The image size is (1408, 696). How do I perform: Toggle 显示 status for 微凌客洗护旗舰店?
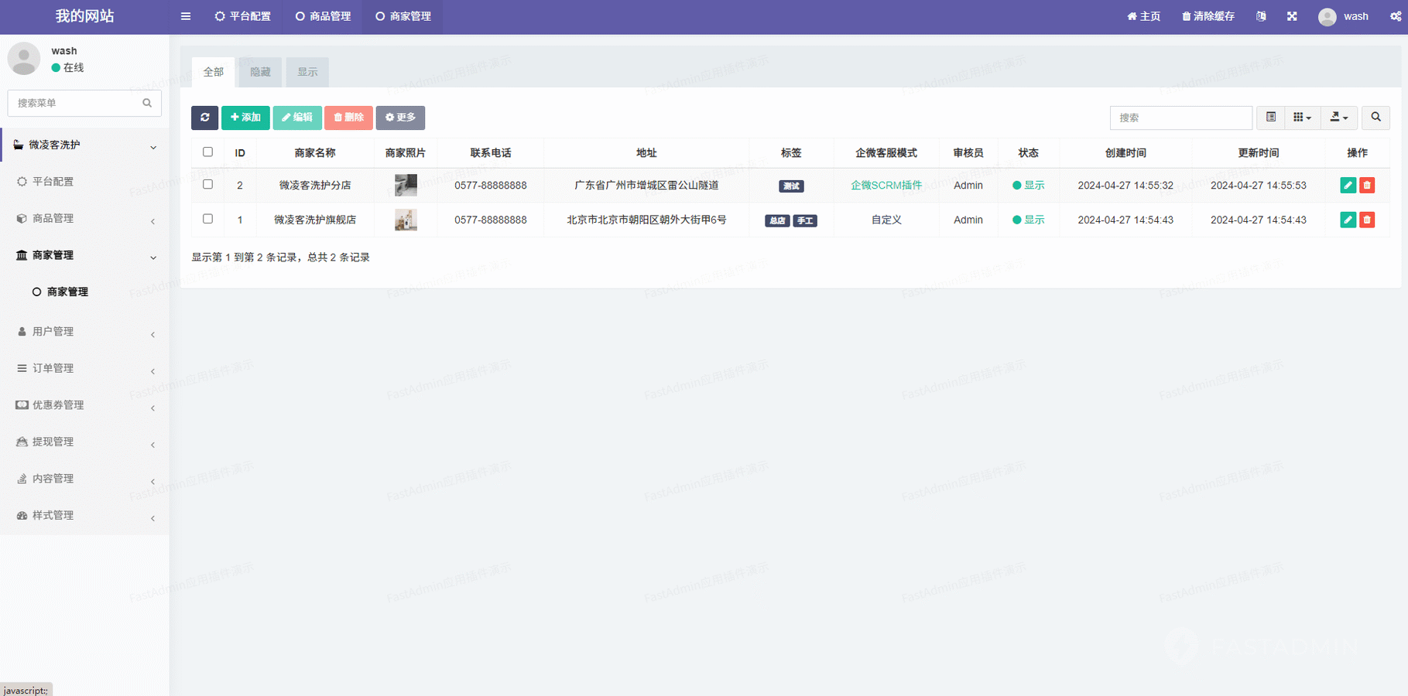point(1028,220)
